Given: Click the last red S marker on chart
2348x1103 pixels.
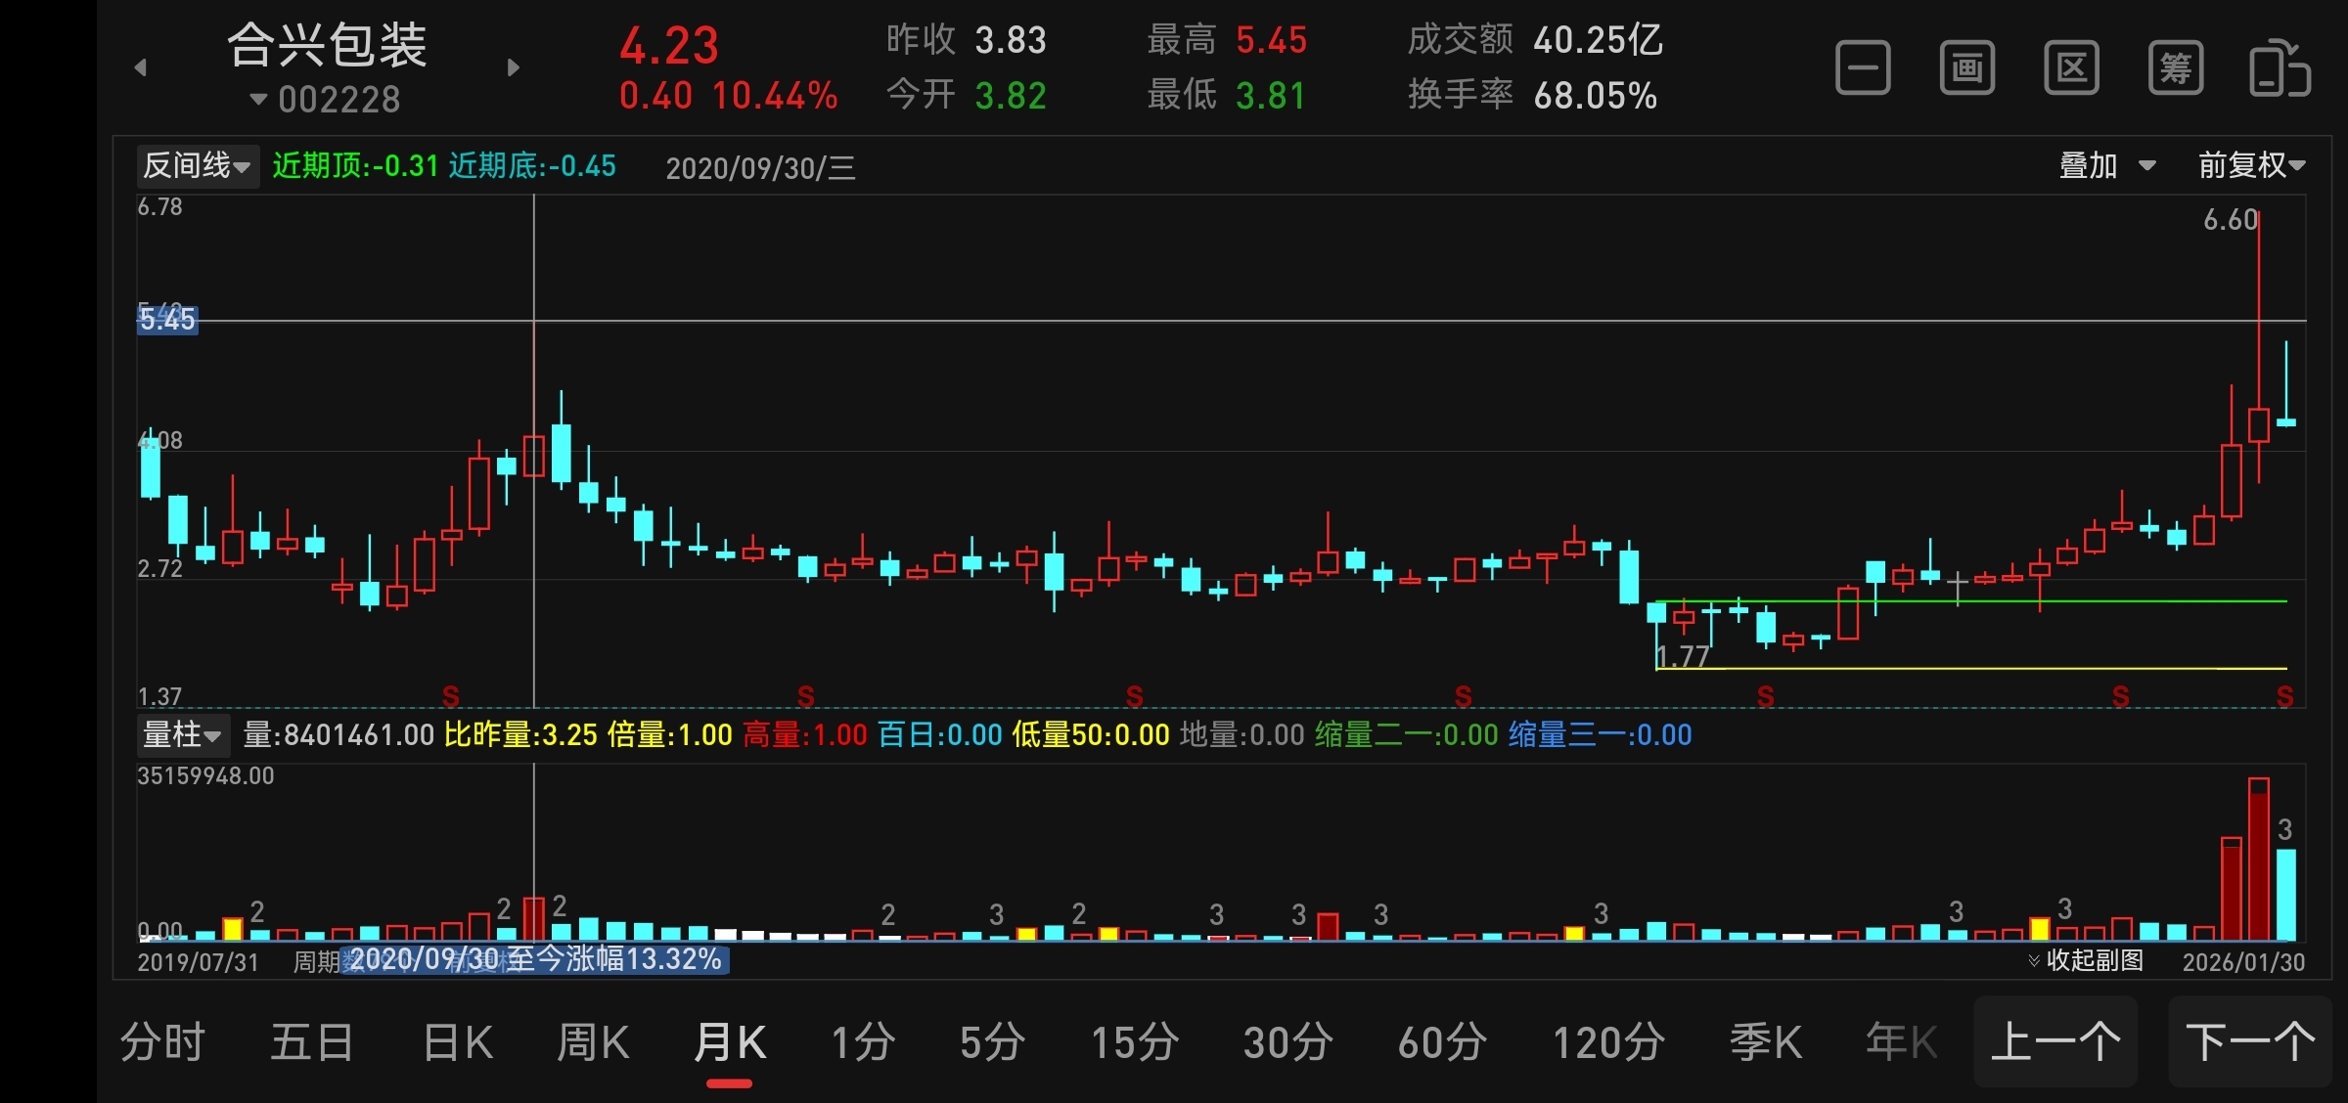Looking at the screenshot, I should pyautogui.click(x=2284, y=696).
